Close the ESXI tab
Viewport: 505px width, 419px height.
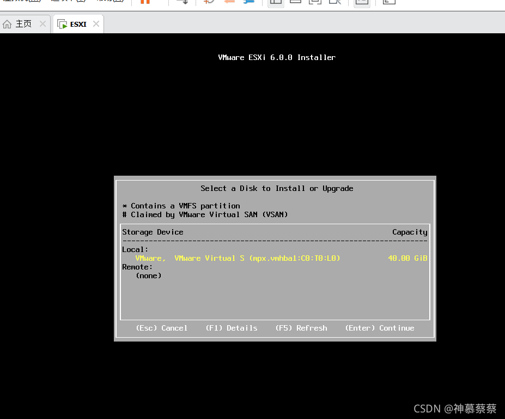click(x=96, y=24)
